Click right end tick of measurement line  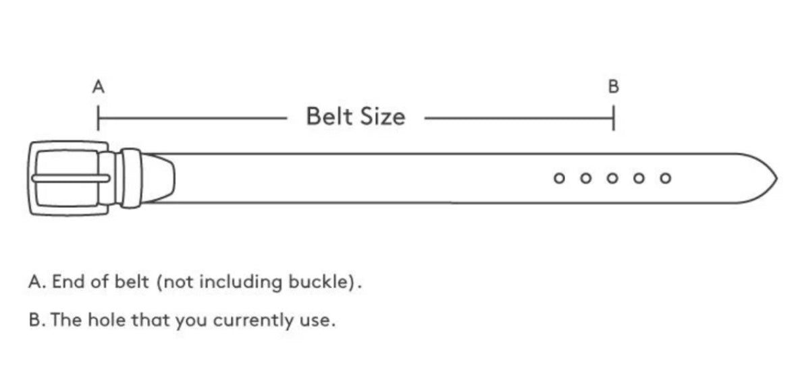pyautogui.click(x=613, y=118)
